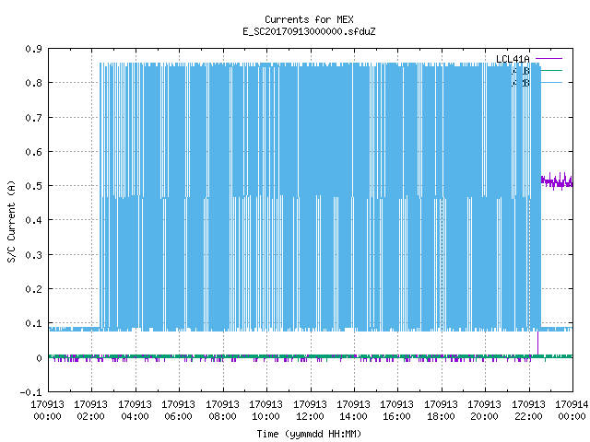This screenshot has height=442, width=590.
Task: Click the y-axis tick label '0.5'
Action: pos(33,186)
